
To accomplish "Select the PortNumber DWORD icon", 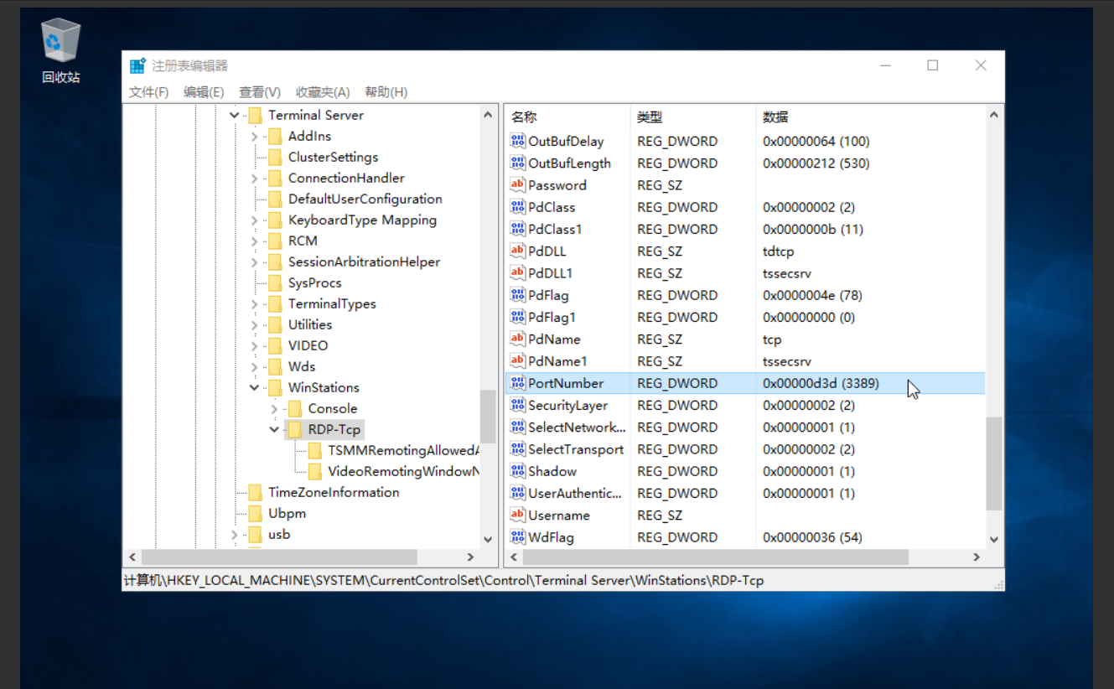I will (x=518, y=383).
